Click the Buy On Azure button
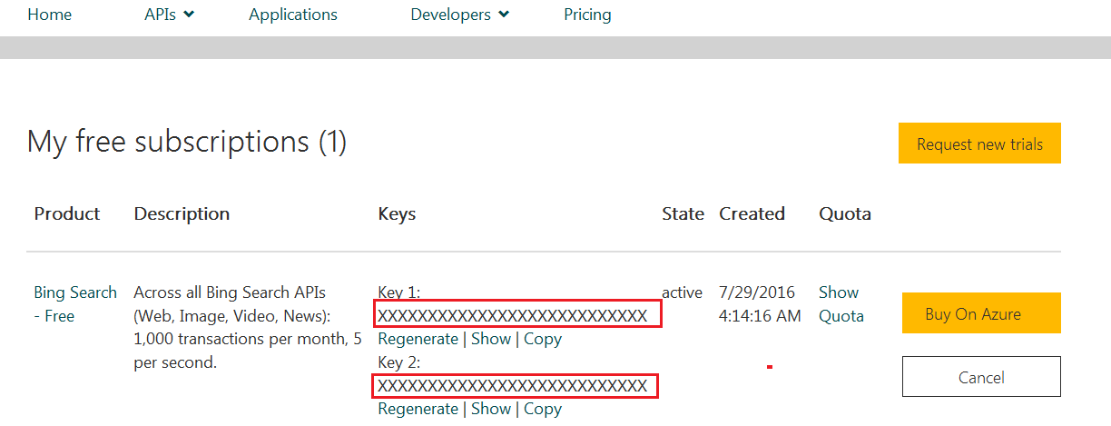This screenshot has width=1111, height=426. pos(981,313)
